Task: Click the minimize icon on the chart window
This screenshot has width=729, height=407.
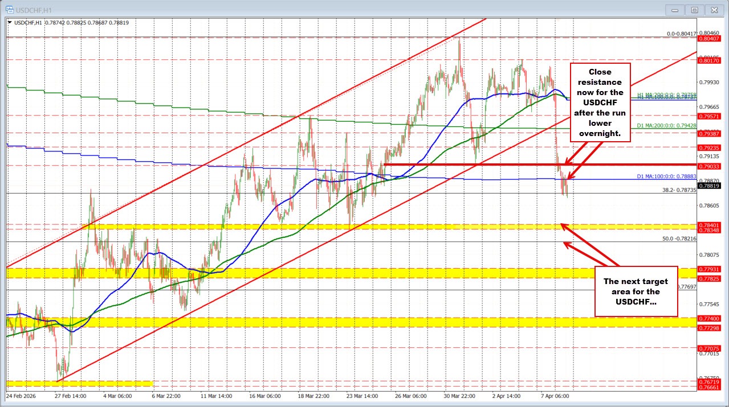Action: 674,10
